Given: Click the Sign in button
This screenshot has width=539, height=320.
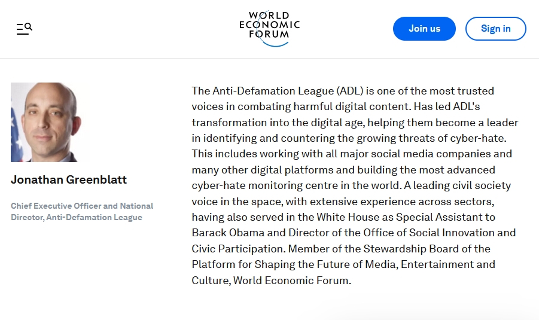Looking at the screenshot, I should [x=496, y=29].
